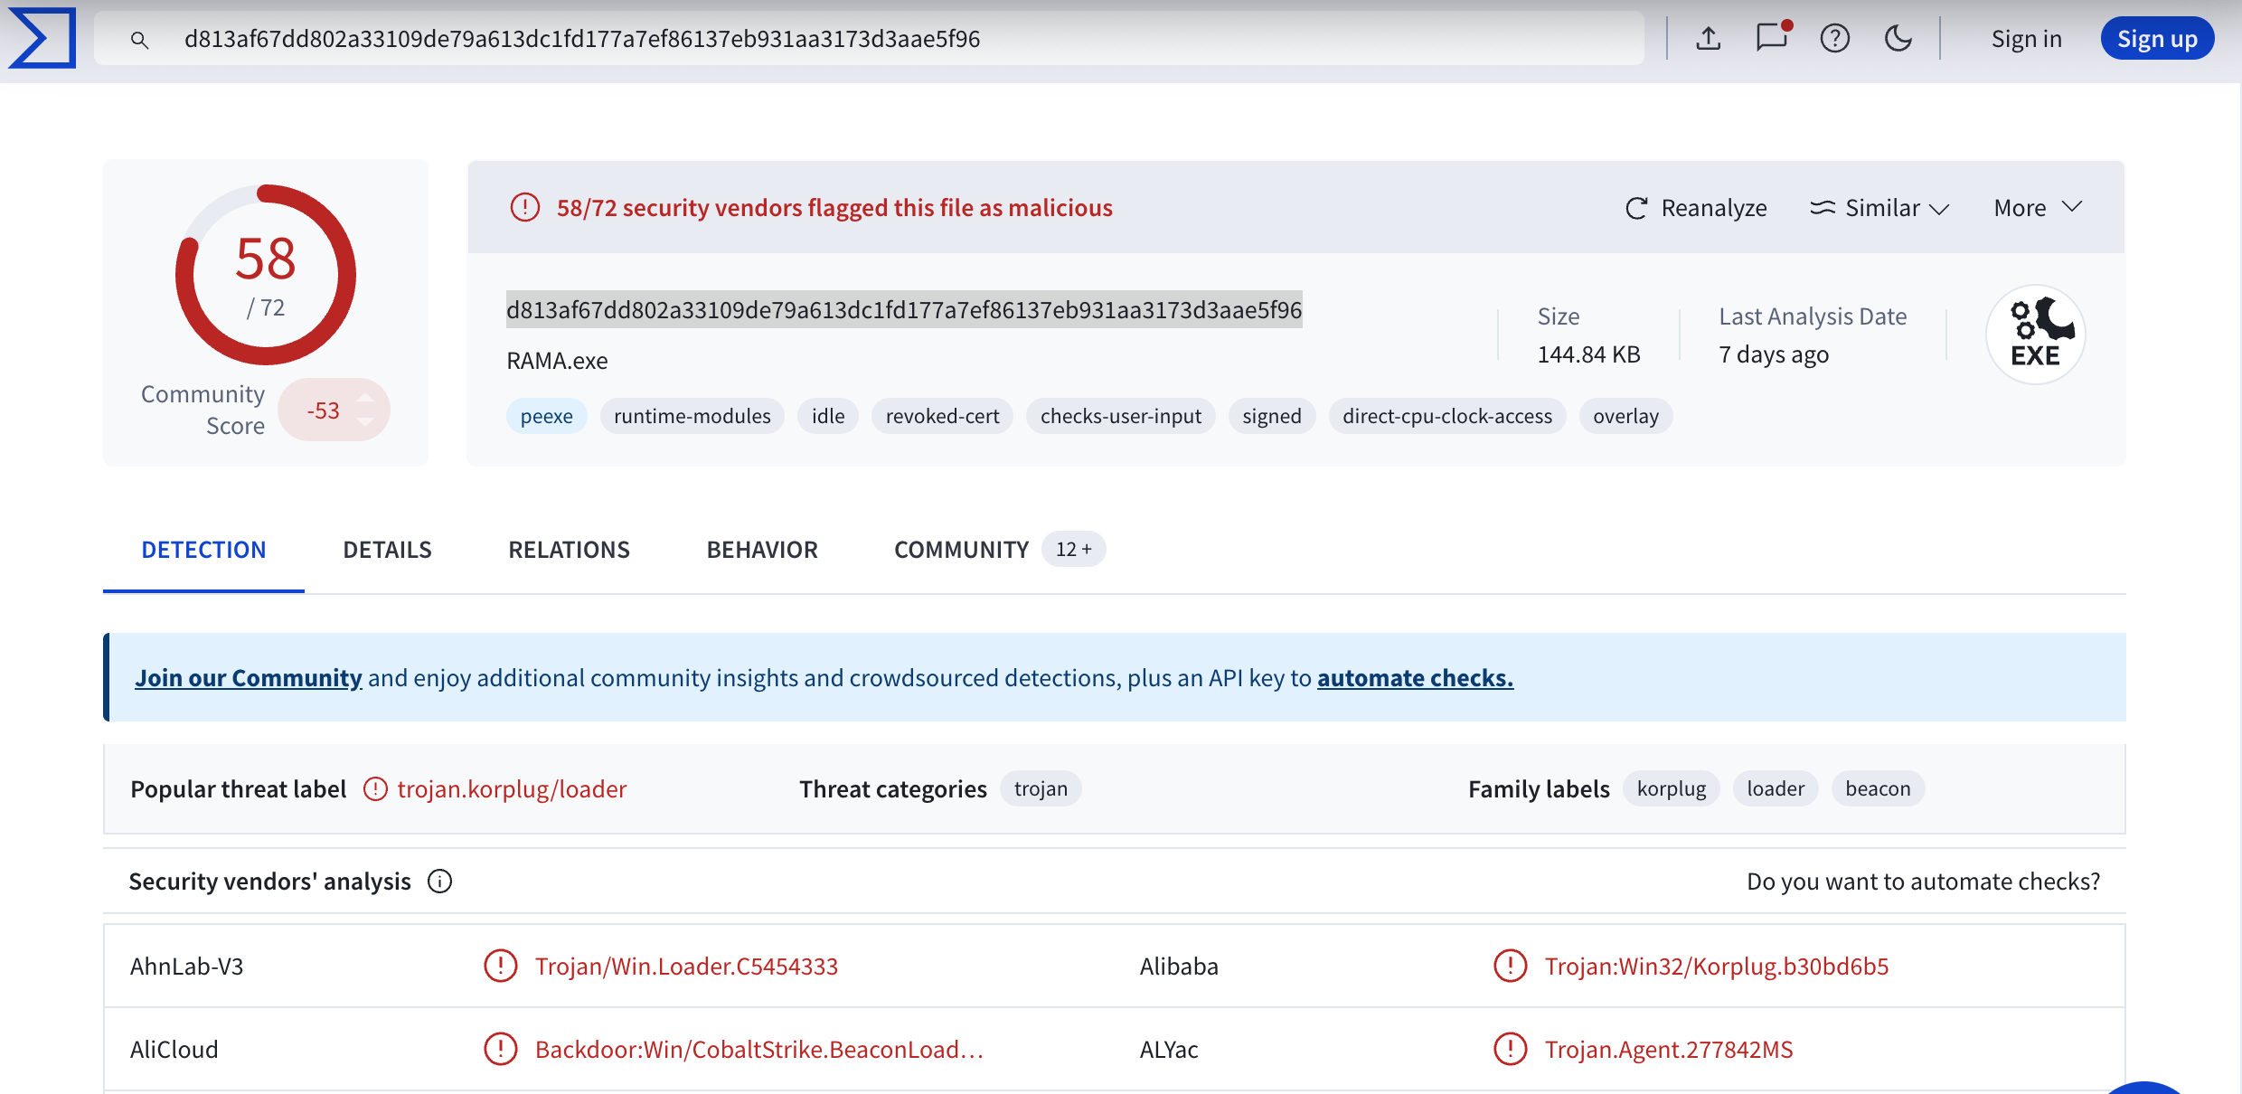This screenshot has height=1094, width=2242.
Task: Click the security vendors' analysis info icon
Action: click(440, 882)
